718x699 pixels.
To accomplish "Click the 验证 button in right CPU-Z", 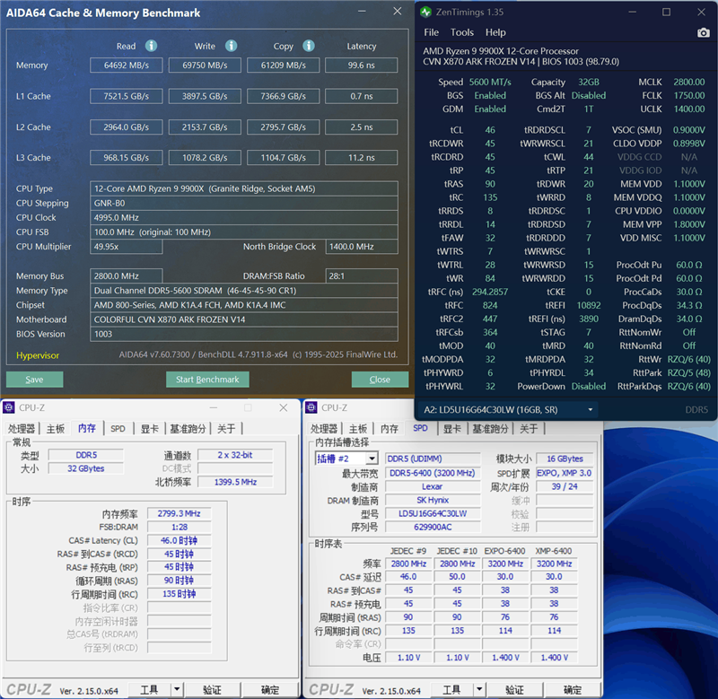I will click(514, 689).
